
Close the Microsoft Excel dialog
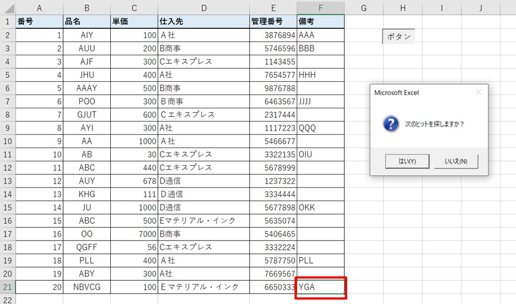click(x=478, y=93)
